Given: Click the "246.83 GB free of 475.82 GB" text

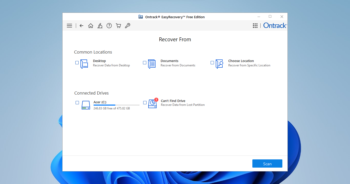Looking at the screenshot, I should click(x=112, y=108).
